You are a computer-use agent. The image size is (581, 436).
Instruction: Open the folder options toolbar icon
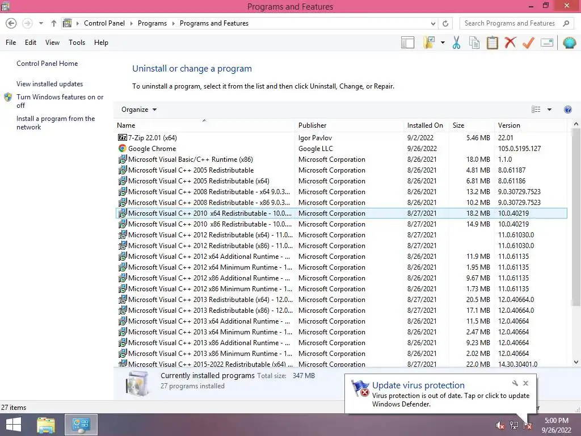(x=429, y=43)
